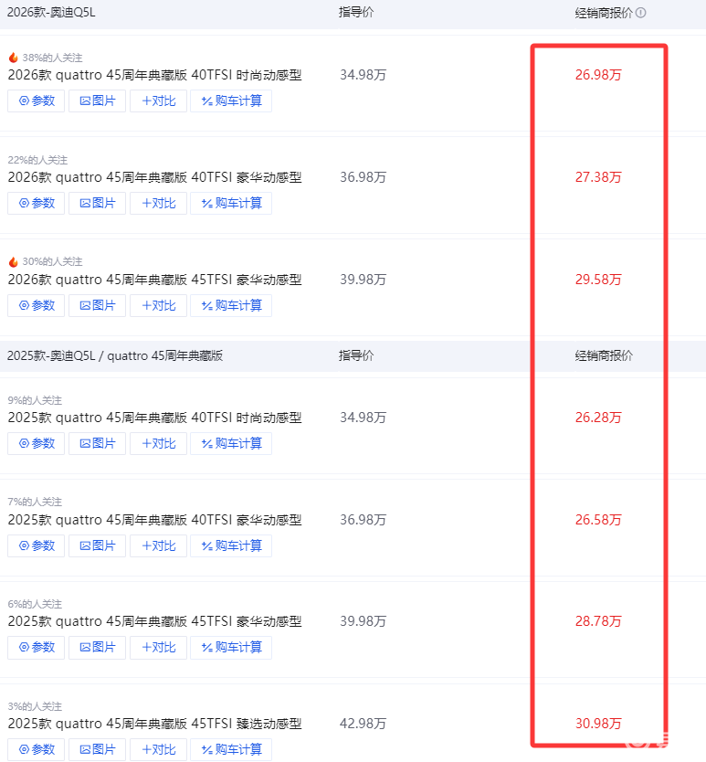View 图片 for 2026款 45TFSI 豪华动感型
Screen dimensions: 706x762
98,306
